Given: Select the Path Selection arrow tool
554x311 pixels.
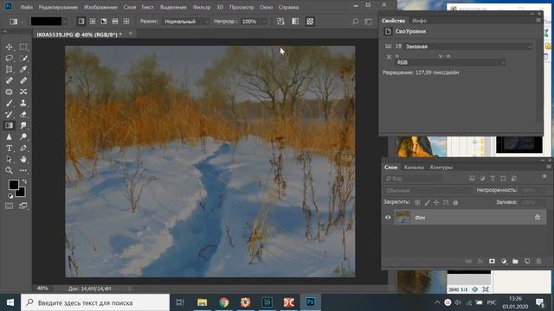Looking at the screenshot, I should coord(10,159).
